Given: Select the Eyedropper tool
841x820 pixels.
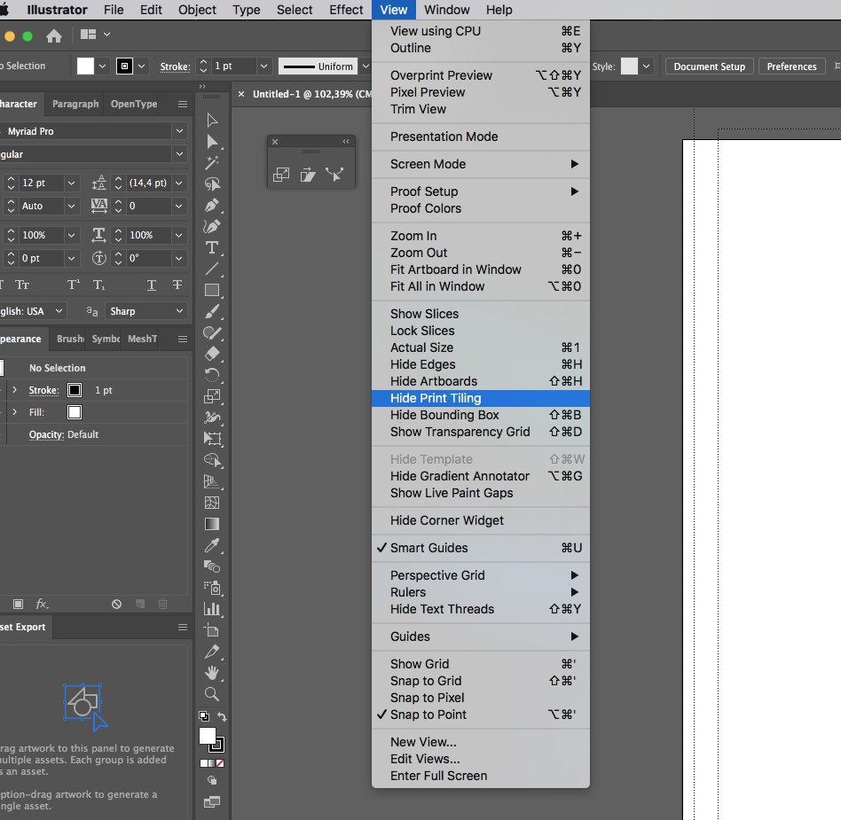Looking at the screenshot, I should [x=212, y=545].
